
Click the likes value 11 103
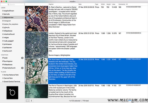114,85
